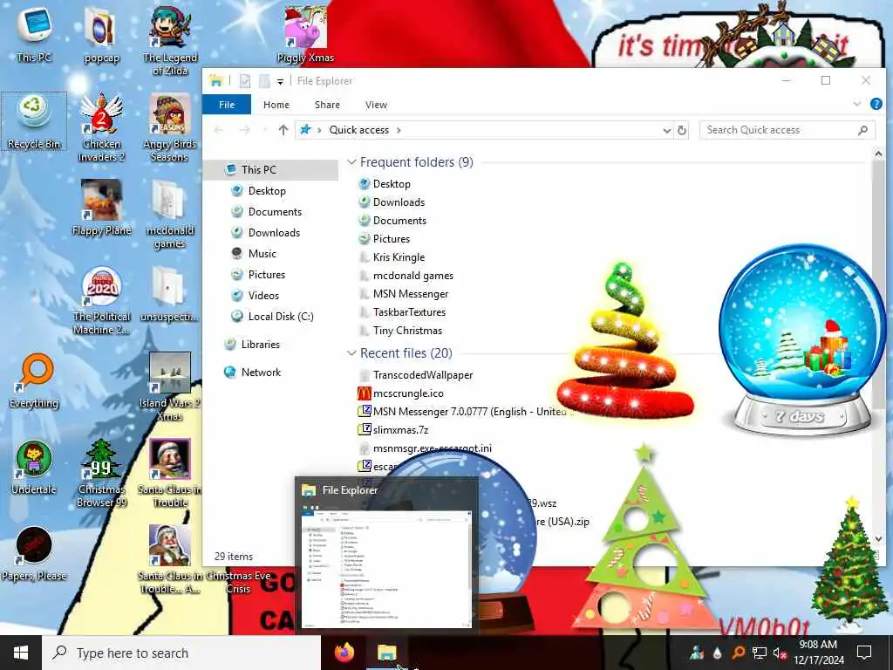Open File Explorer Help icon
This screenshot has width=893, height=670.
click(876, 104)
